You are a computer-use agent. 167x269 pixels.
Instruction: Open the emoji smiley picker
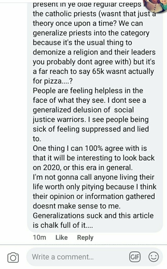click(x=153, y=257)
